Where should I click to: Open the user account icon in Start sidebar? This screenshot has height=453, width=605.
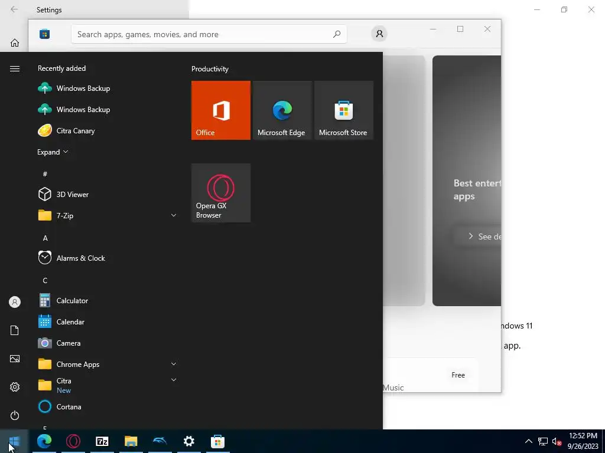(15, 302)
